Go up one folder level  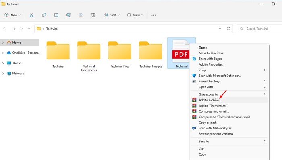pyautogui.click(x=29, y=29)
